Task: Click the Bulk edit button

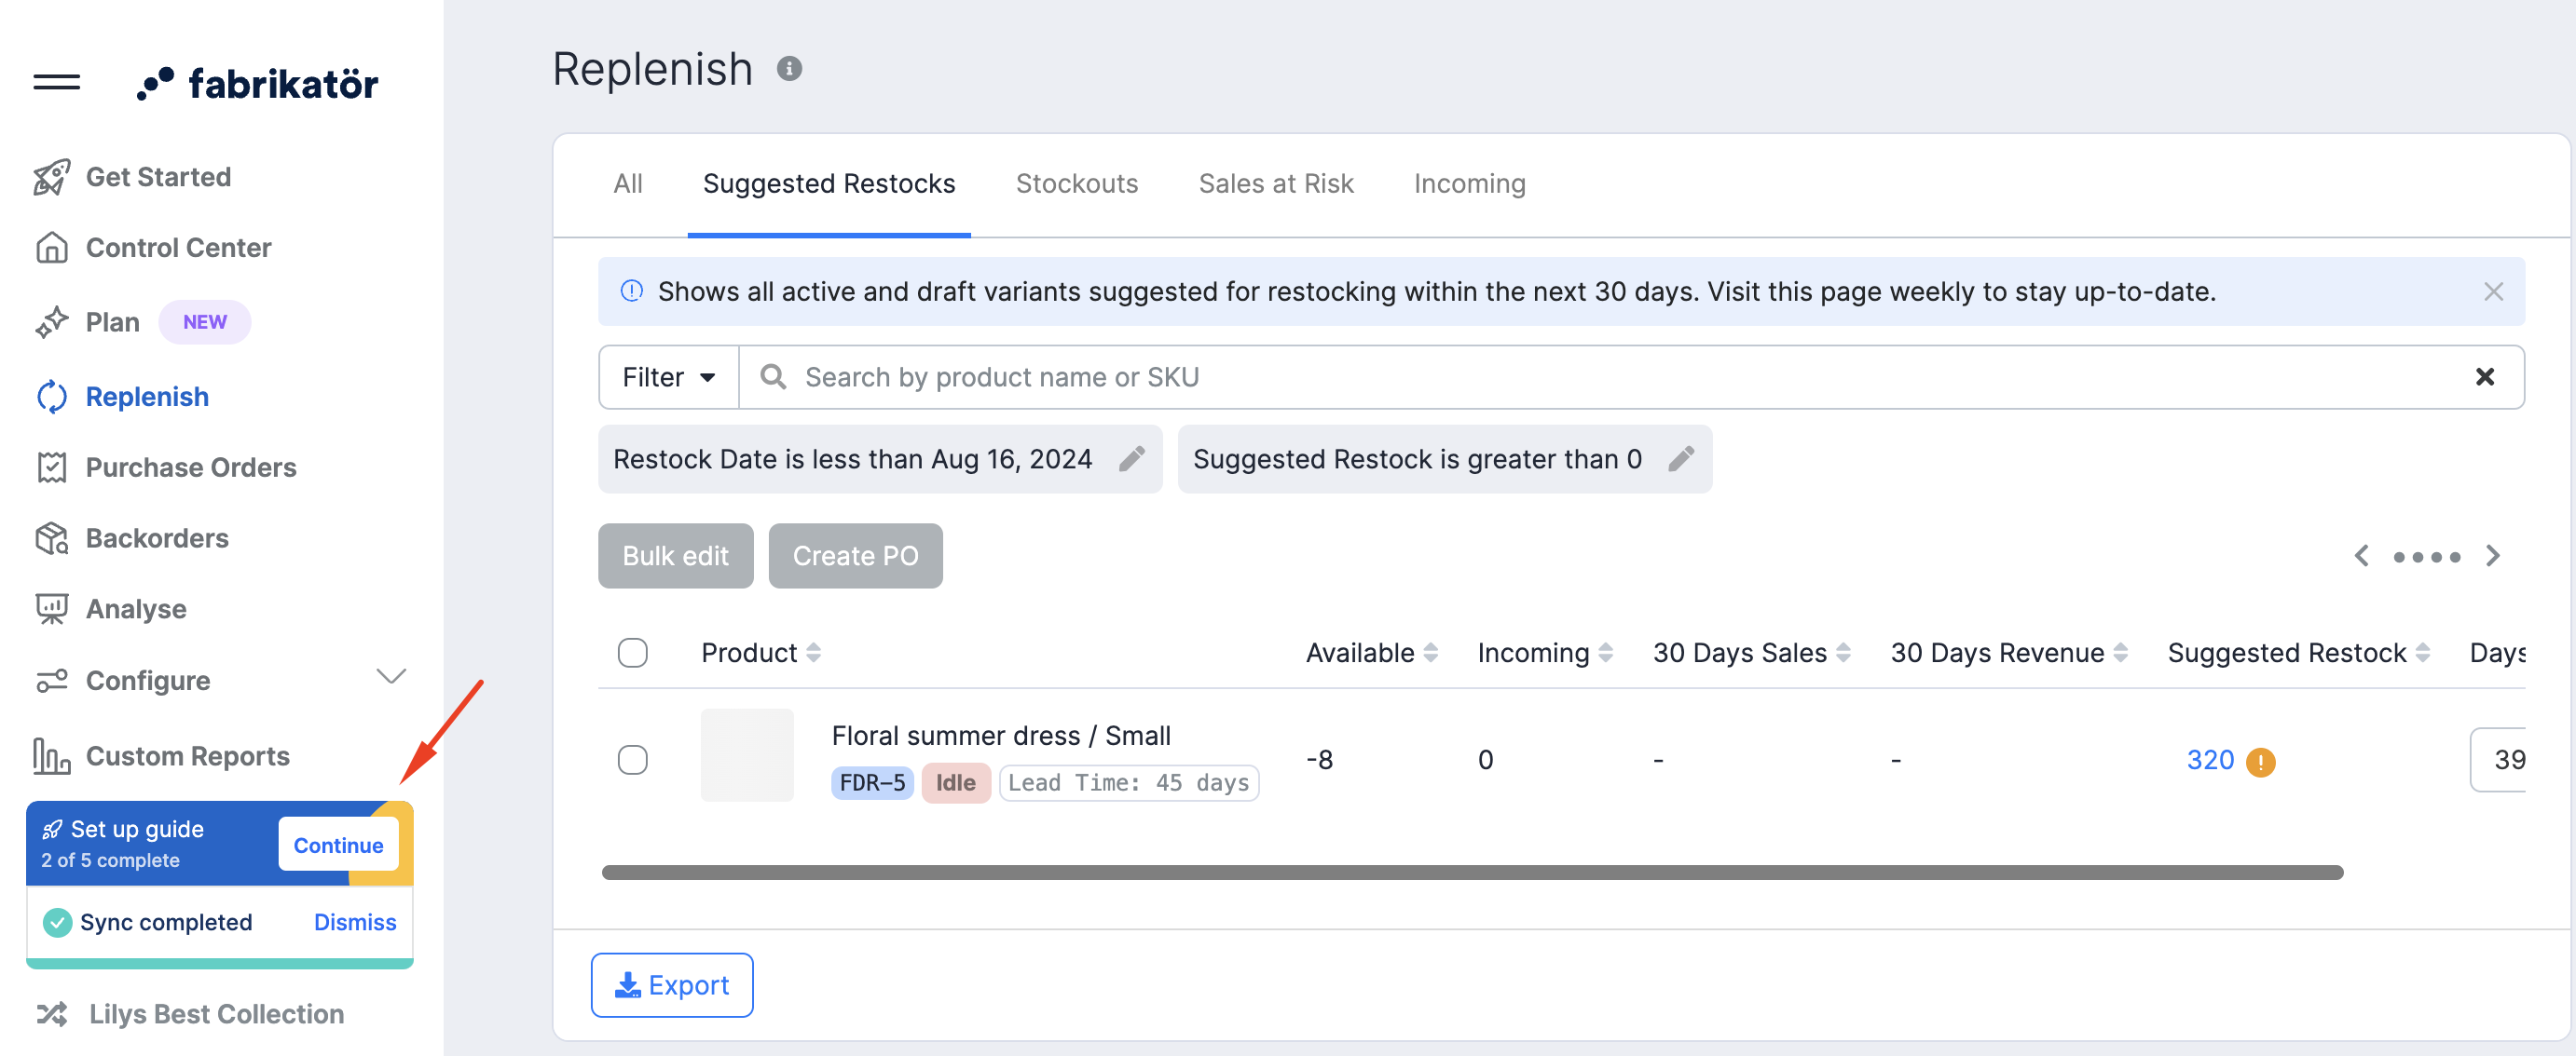Action: 675,556
